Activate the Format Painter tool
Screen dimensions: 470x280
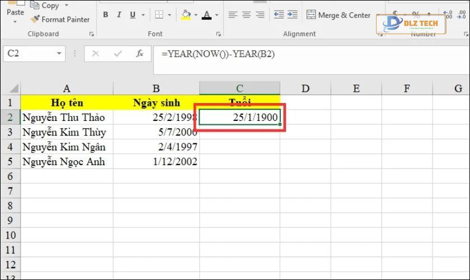(x=60, y=20)
